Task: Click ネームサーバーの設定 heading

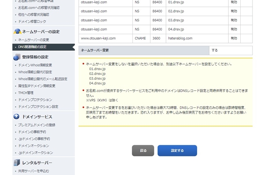Action: tap(41, 32)
